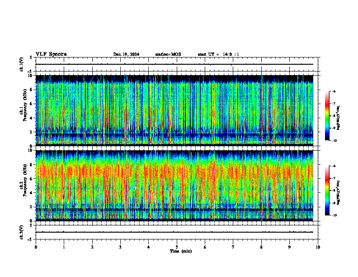Screen dimensions: 358x277
Task: Click the ch.1 colorbar log(PSD) label
Action: point(339,118)
